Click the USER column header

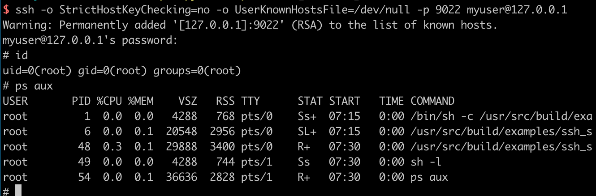coord(15,101)
